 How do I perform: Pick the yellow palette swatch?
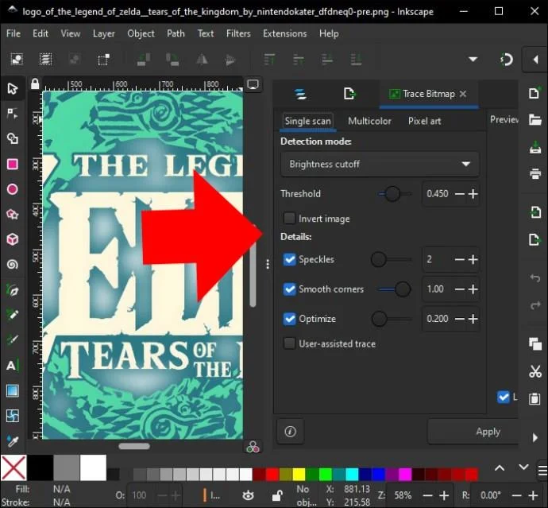click(x=299, y=475)
